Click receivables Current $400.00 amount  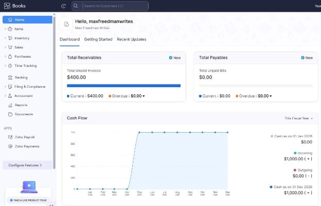(x=95, y=96)
